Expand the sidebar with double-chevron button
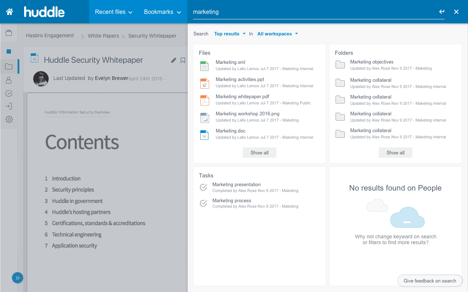The image size is (468, 292). pos(18,278)
